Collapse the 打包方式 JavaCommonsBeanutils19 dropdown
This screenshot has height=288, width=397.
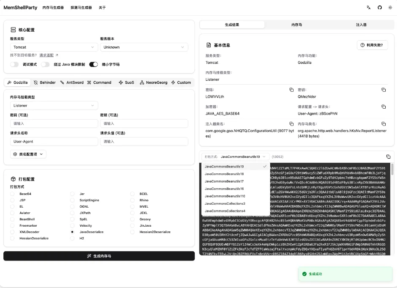pyautogui.click(x=235, y=156)
